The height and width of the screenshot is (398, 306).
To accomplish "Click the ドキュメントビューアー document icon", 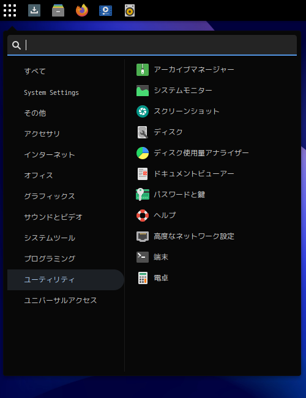I will click(x=143, y=174).
